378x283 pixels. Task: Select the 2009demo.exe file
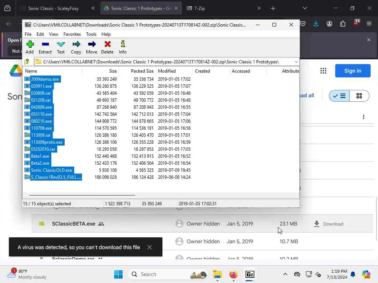click(45, 79)
